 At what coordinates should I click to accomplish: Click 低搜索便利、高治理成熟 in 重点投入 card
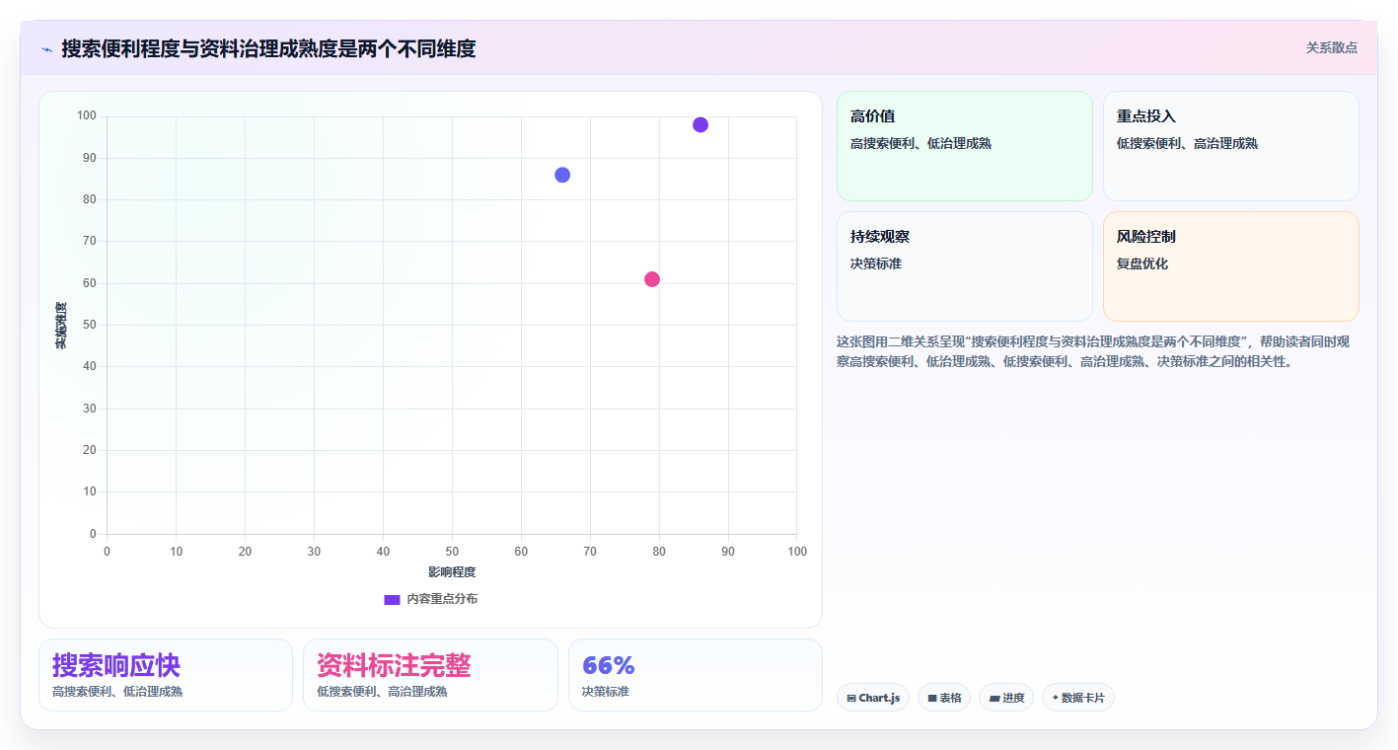point(1187,144)
